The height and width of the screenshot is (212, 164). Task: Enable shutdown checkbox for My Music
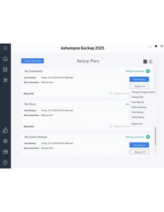pos(111,126)
